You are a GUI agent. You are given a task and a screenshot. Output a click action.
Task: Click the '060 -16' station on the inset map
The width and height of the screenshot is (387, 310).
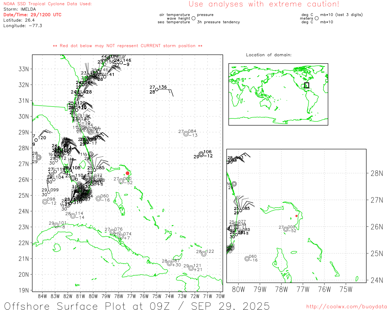click(247, 259)
